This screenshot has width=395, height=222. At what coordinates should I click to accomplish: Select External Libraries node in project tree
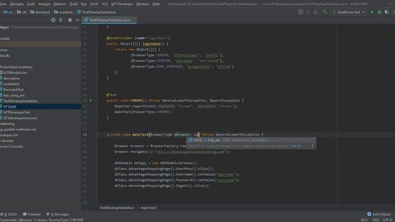tap(7, 141)
